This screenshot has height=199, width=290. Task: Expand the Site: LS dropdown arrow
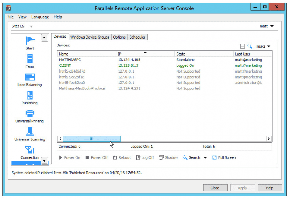pos(31,26)
